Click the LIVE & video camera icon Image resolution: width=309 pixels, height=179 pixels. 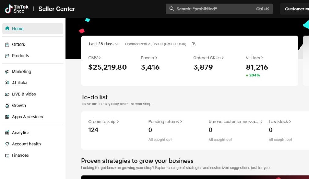pos(7,94)
